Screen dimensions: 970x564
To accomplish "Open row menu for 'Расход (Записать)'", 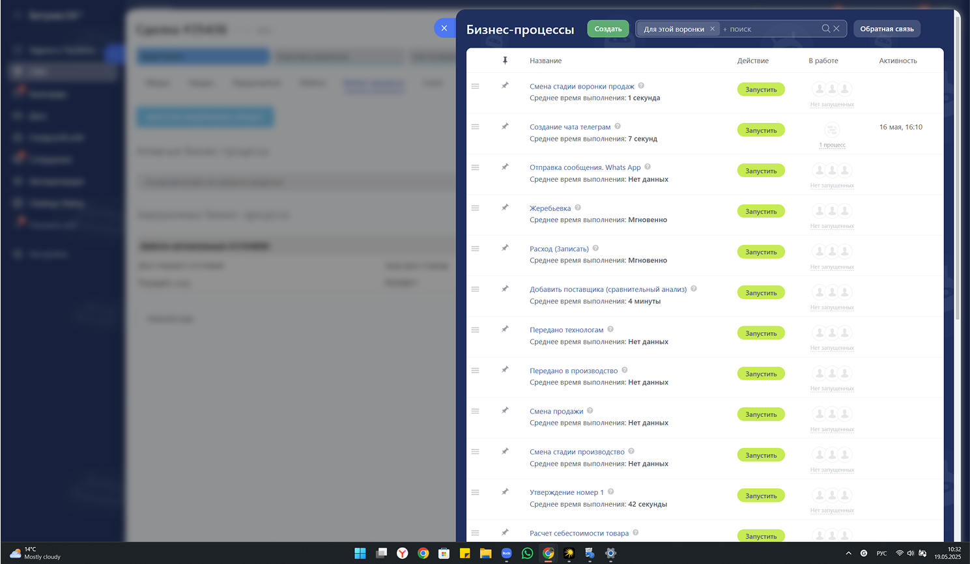I will [476, 249].
